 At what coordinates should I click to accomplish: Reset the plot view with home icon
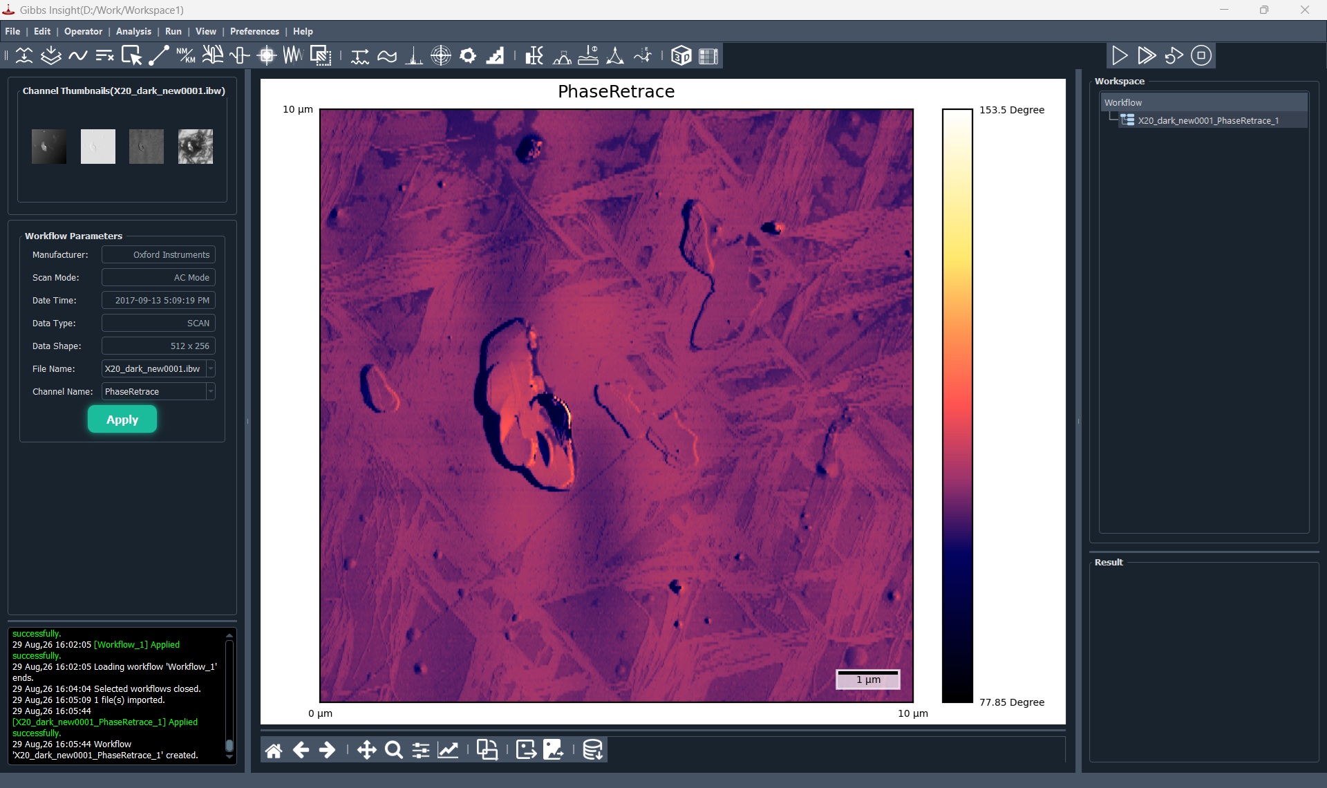pos(274,750)
